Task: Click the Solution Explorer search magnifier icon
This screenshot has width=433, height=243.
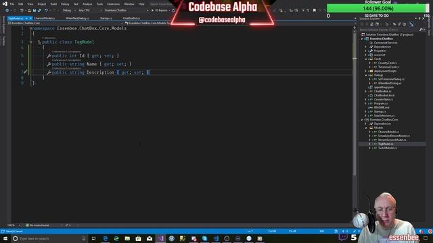Action: 421,30
